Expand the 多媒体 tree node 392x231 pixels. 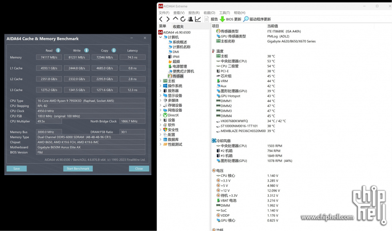pyautogui.click(x=160, y=100)
